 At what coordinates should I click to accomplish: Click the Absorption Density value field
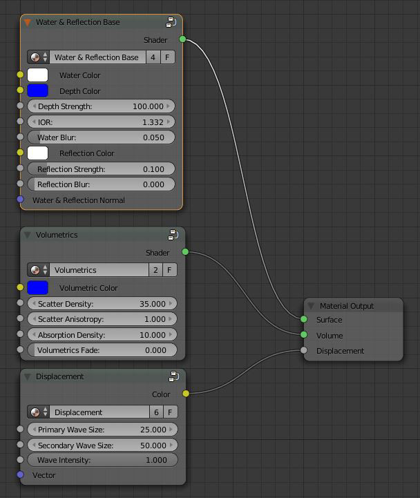(102, 335)
